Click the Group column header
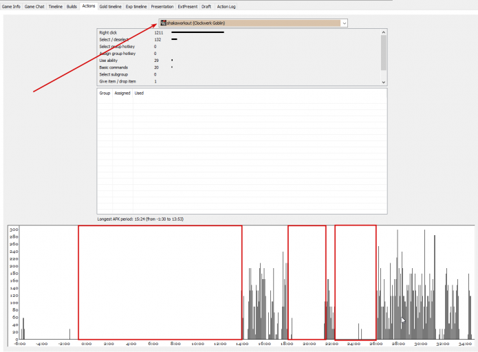 pos(105,93)
